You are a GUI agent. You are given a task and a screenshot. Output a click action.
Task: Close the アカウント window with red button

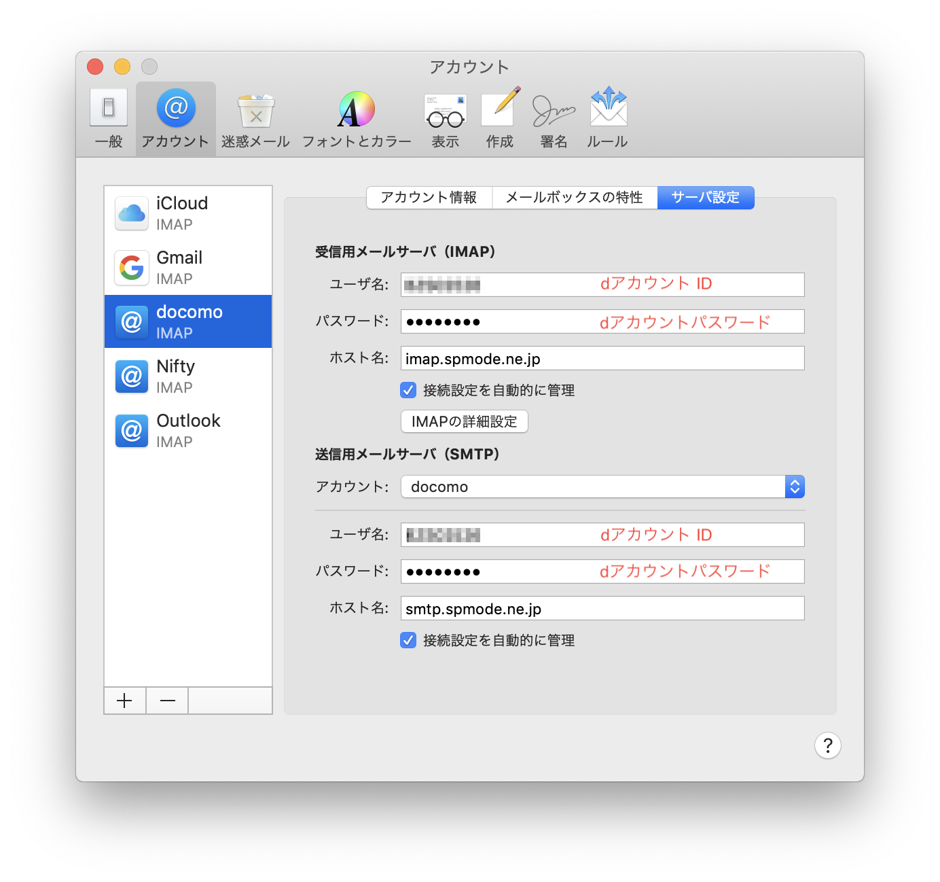pos(95,67)
